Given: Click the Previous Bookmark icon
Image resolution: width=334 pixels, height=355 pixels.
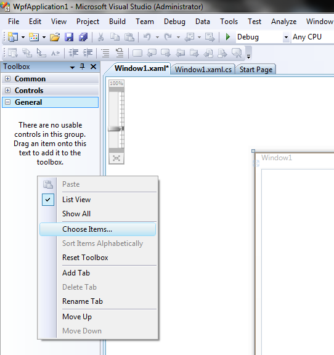Looking at the screenshot, I should 152,53.
